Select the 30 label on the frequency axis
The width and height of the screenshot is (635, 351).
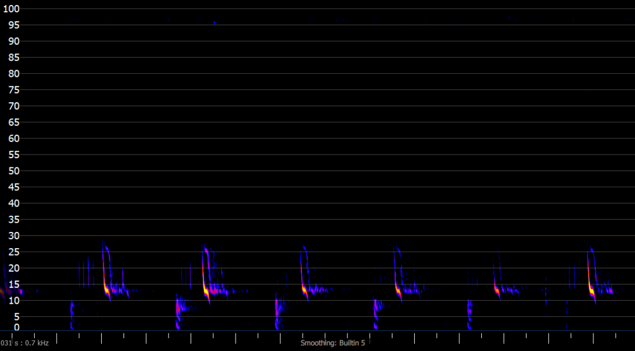pyautogui.click(x=12, y=236)
